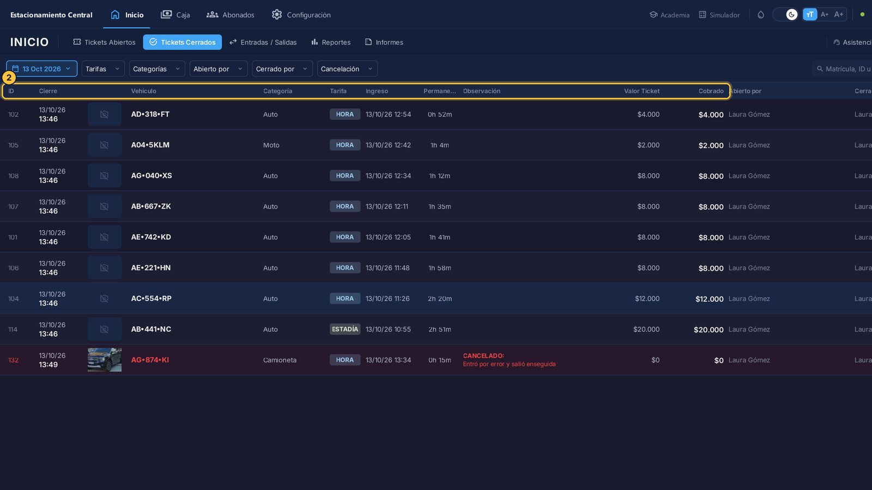Select the largest A+ text size
The image size is (872, 490).
839,15
